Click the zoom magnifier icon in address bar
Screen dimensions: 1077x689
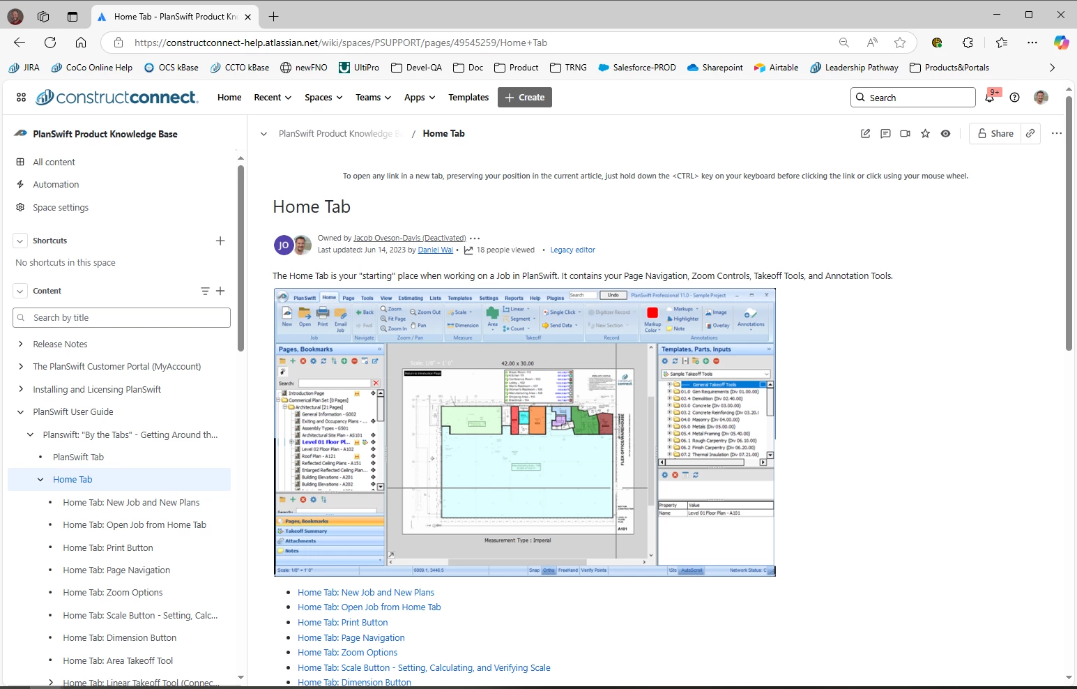[844, 43]
